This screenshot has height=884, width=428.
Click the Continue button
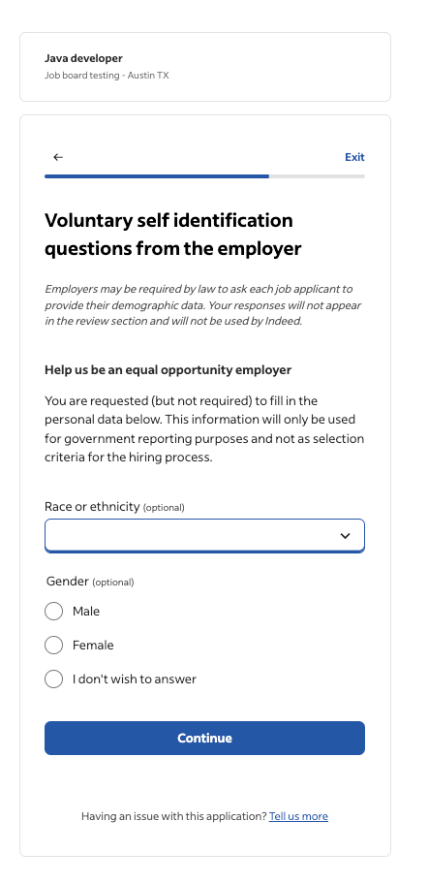[204, 738]
